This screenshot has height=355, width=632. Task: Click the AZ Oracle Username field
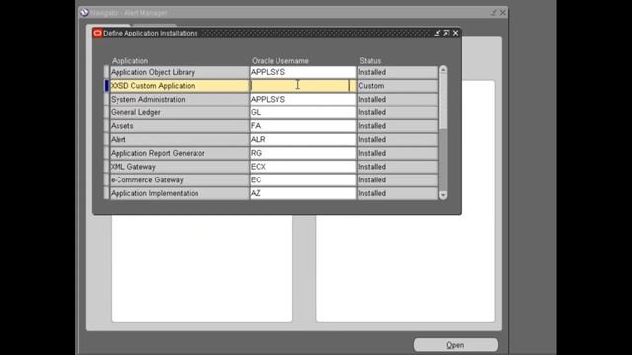[x=303, y=193]
